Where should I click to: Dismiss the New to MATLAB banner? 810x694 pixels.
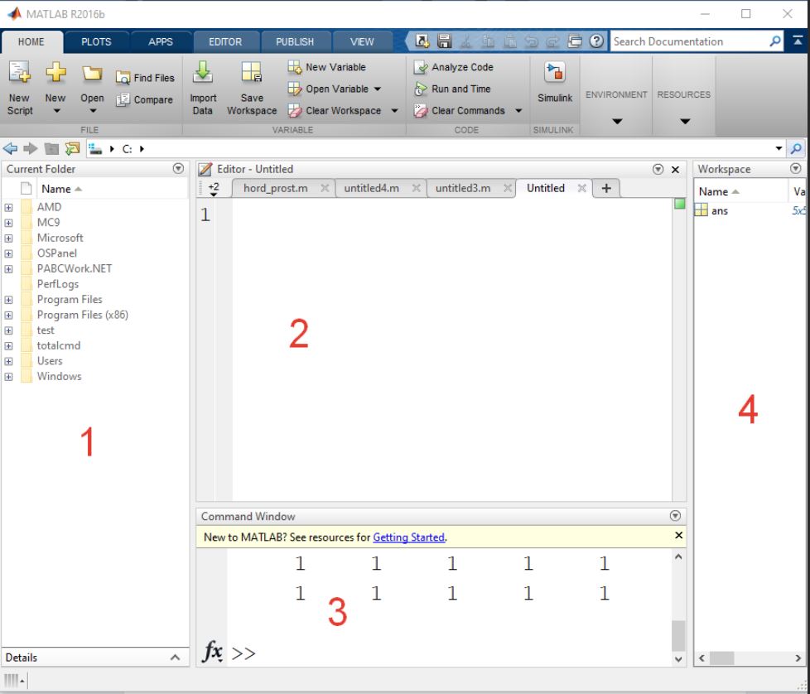679,536
